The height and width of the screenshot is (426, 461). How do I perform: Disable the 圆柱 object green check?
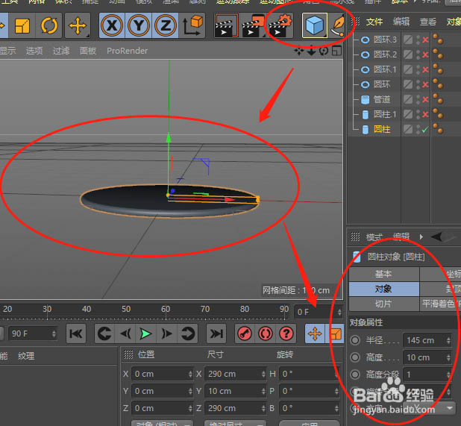pos(425,129)
